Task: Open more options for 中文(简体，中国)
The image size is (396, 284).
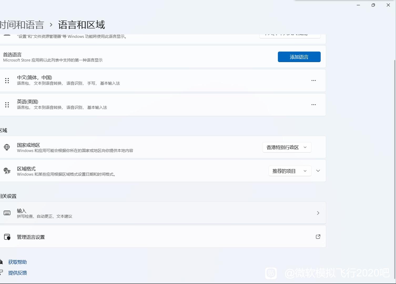Action: coord(313,80)
